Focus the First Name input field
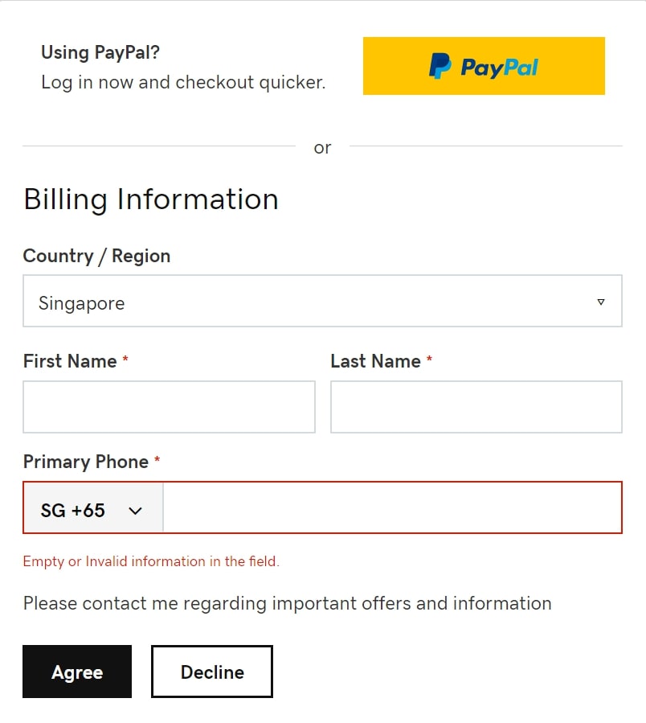Screen dimensions: 646x723 pyautogui.click(x=169, y=407)
